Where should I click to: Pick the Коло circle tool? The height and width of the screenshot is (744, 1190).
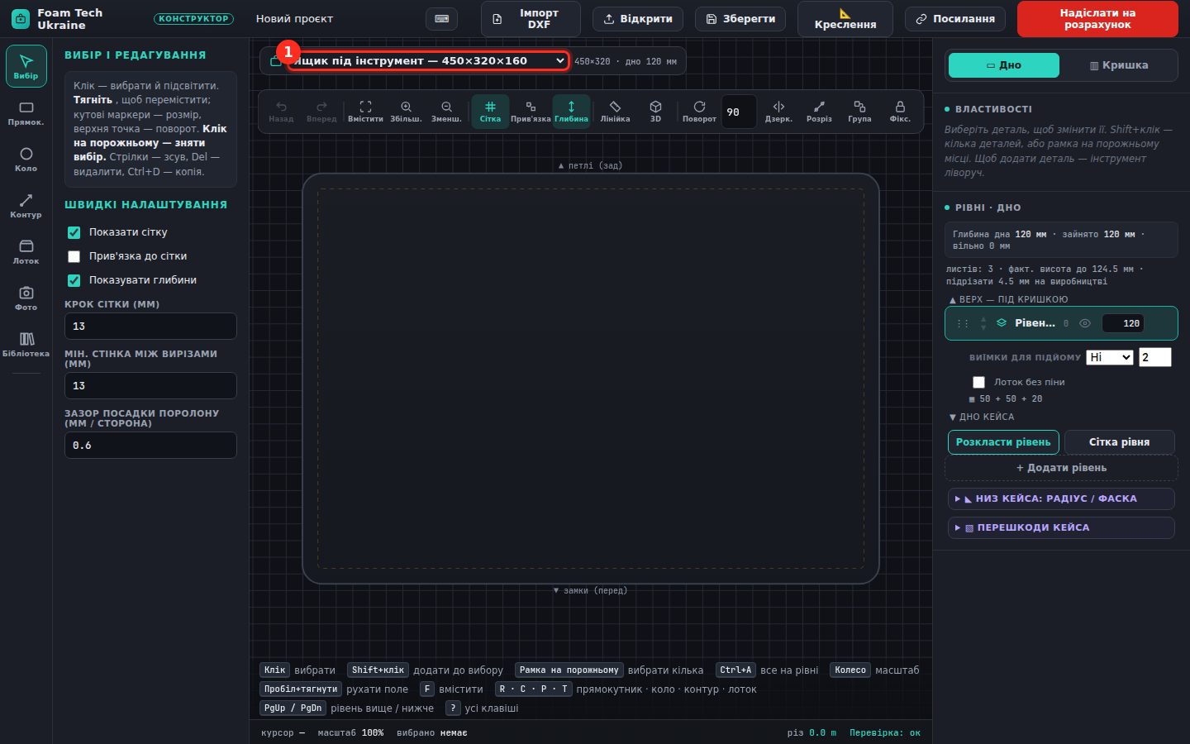tap(26, 160)
